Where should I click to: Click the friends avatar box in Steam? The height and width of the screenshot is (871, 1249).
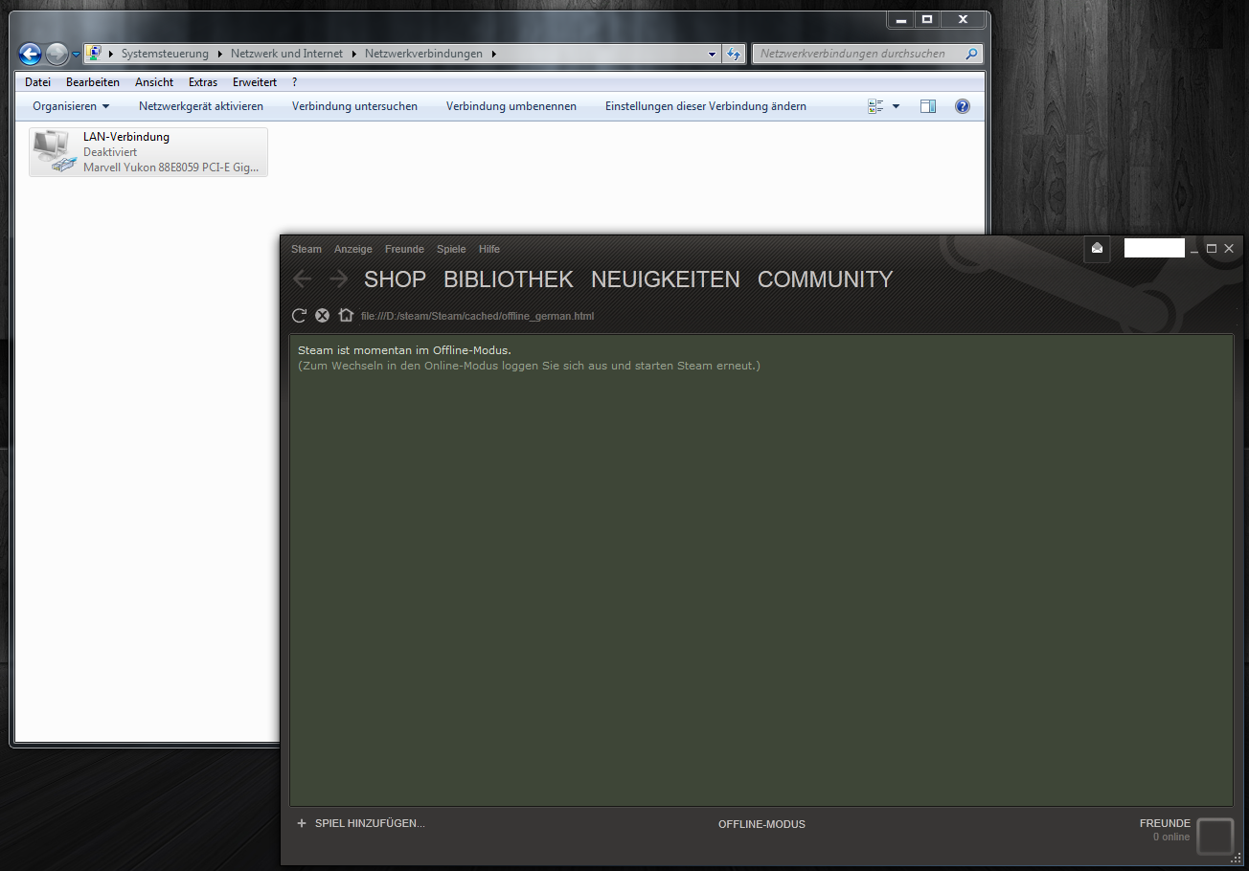(x=1215, y=836)
